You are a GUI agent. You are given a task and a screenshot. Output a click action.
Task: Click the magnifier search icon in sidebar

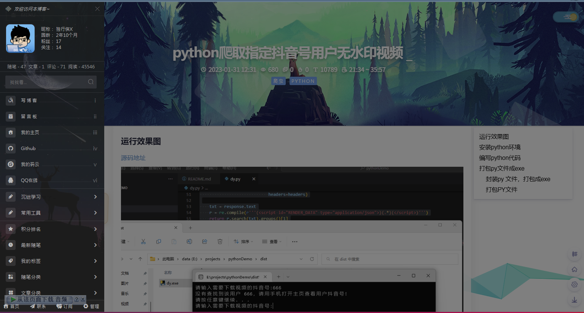pyautogui.click(x=91, y=82)
